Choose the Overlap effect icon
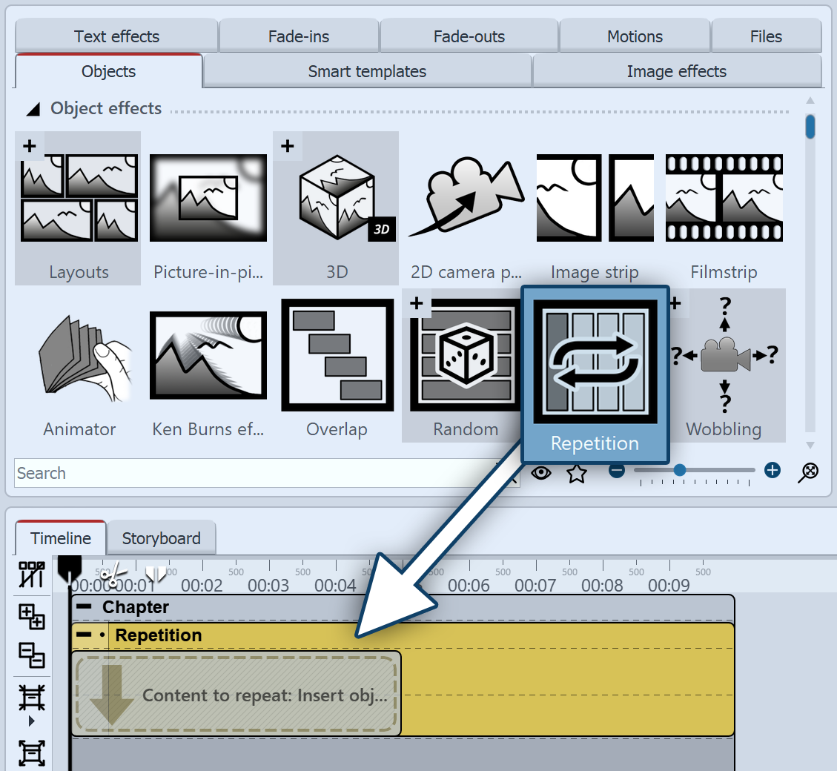 pos(337,356)
